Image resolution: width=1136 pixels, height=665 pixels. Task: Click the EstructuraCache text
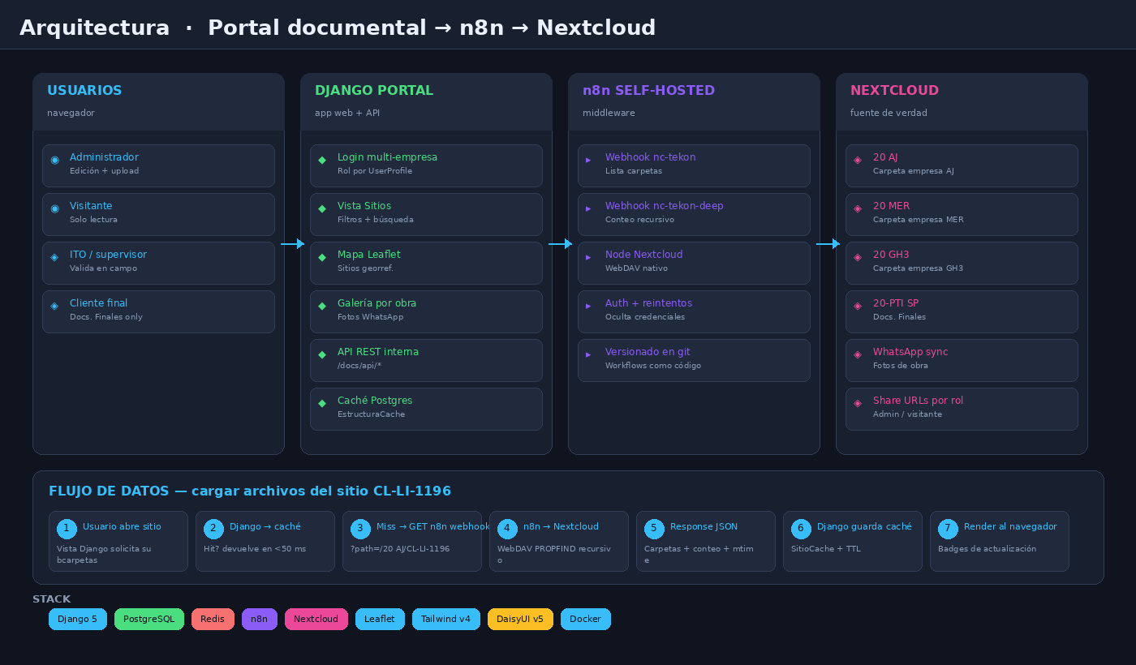click(371, 414)
